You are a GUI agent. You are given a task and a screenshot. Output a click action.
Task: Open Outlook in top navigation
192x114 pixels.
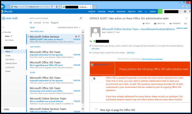[x=92, y=12]
